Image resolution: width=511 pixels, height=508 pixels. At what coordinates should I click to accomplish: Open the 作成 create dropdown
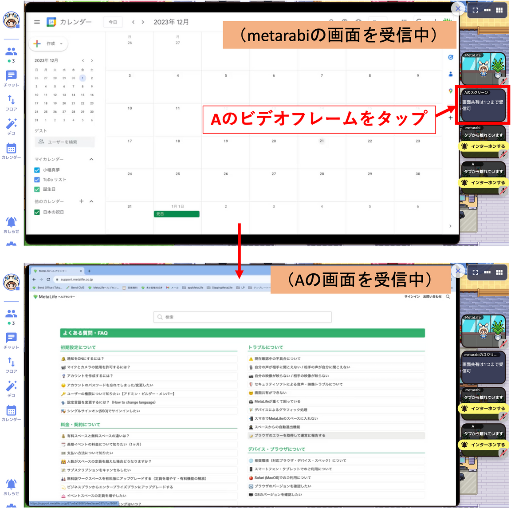click(48, 43)
